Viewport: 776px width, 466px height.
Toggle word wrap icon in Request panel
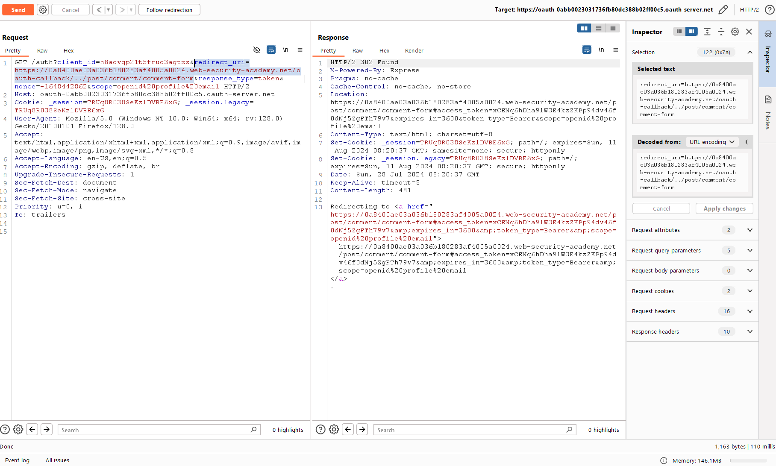pyautogui.click(x=271, y=50)
